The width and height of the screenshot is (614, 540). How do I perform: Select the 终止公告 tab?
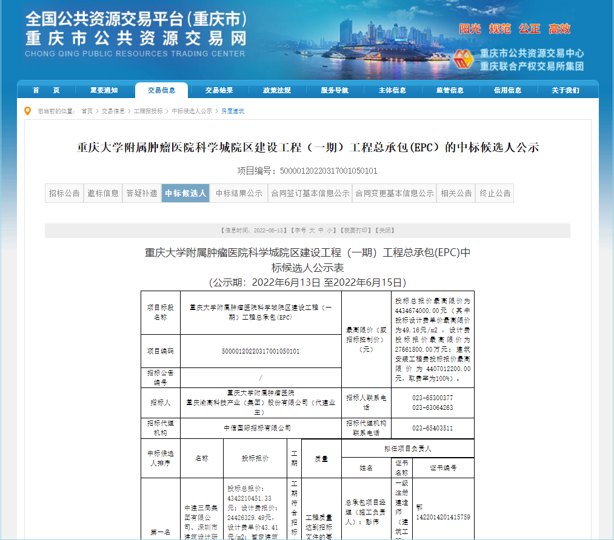pyautogui.click(x=495, y=193)
